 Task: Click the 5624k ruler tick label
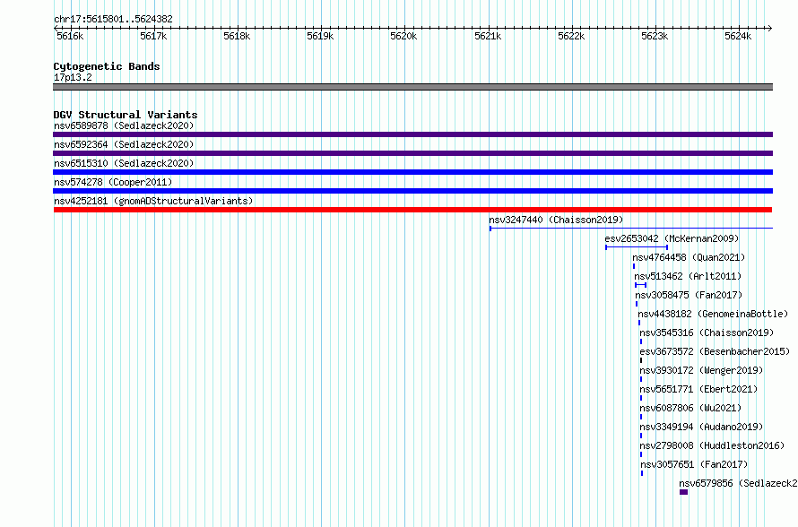pos(738,36)
